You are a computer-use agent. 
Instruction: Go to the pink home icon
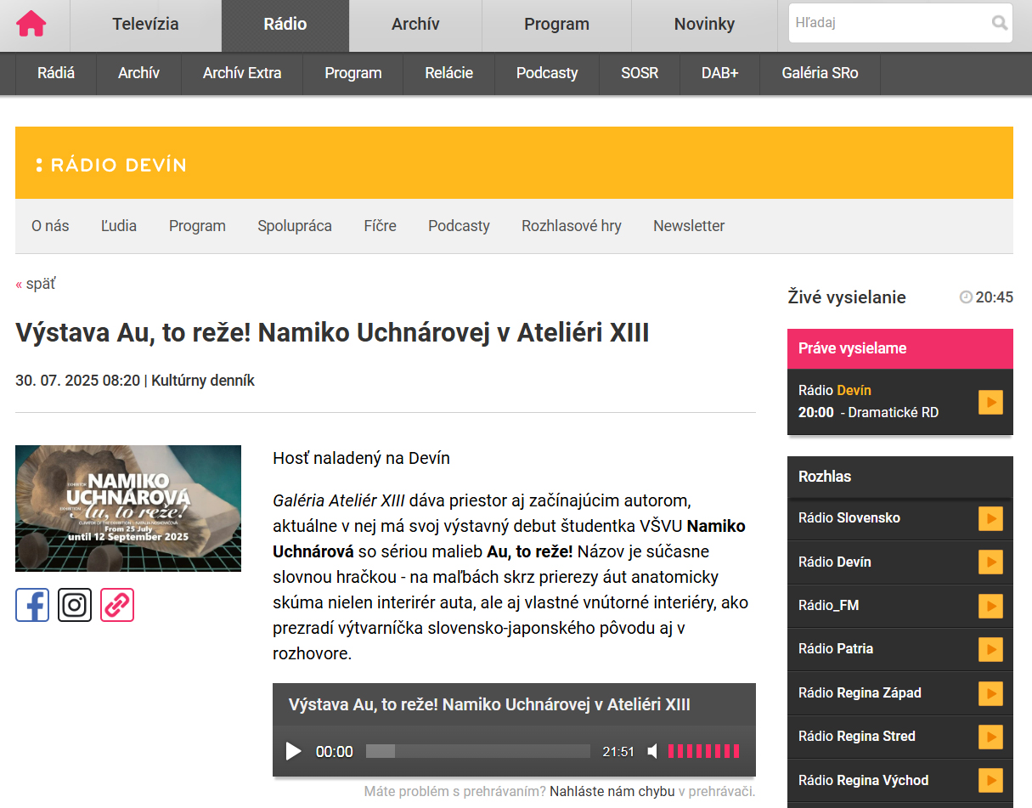pos(31,24)
